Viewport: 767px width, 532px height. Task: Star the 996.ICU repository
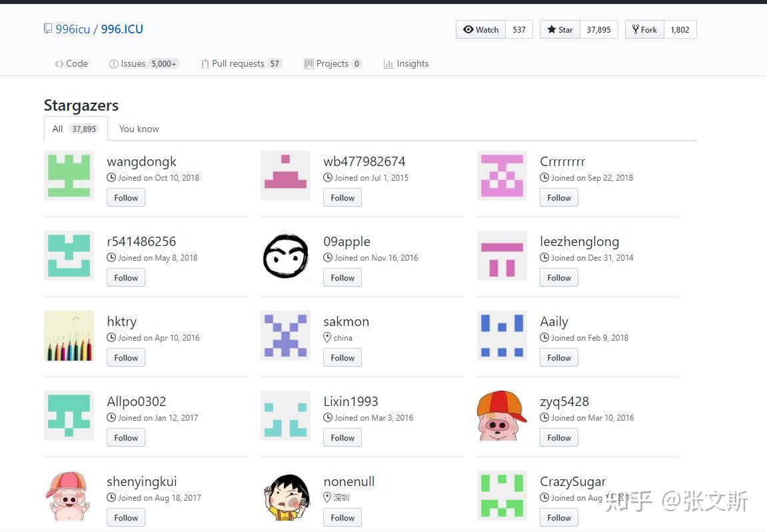(560, 29)
